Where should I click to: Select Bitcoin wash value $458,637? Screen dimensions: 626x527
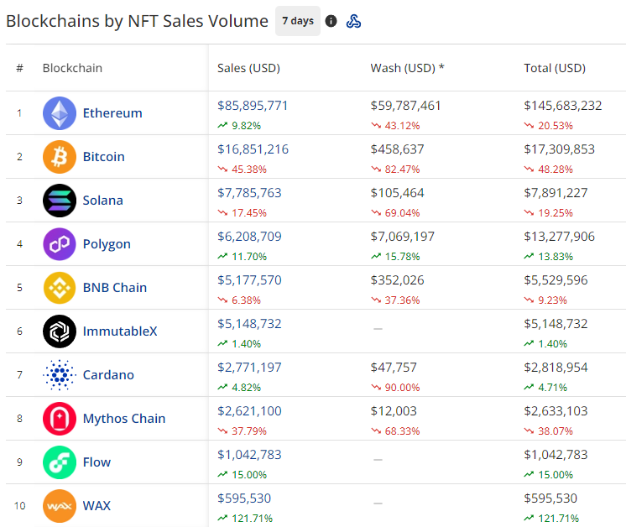(397, 149)
